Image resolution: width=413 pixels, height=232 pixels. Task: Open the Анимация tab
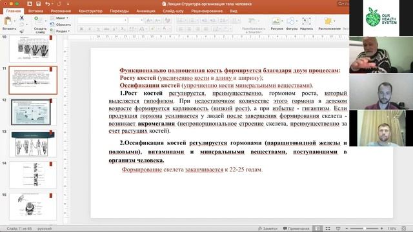point(146,11)
